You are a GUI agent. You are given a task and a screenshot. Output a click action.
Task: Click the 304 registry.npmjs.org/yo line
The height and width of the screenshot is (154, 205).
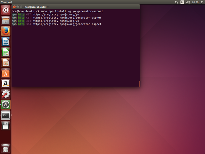pyautogui.click(x=45, y=21)
